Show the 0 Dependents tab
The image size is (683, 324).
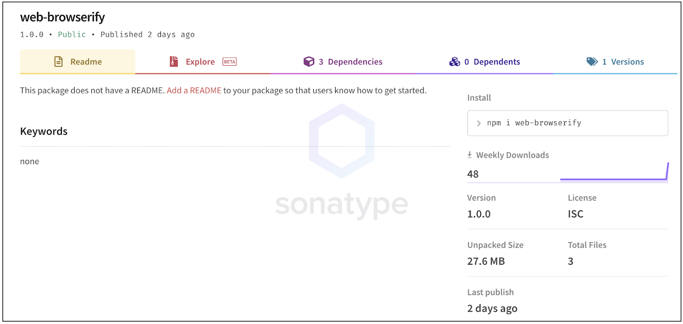(x=492, y=62)
